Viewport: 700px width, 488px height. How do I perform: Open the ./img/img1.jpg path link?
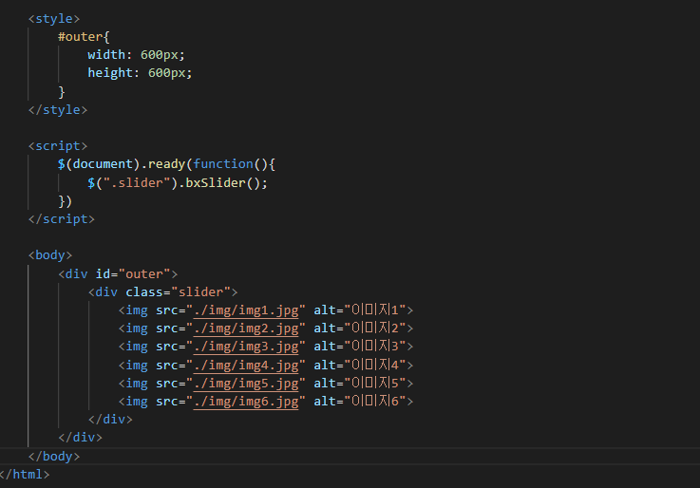tap(246, 310)
